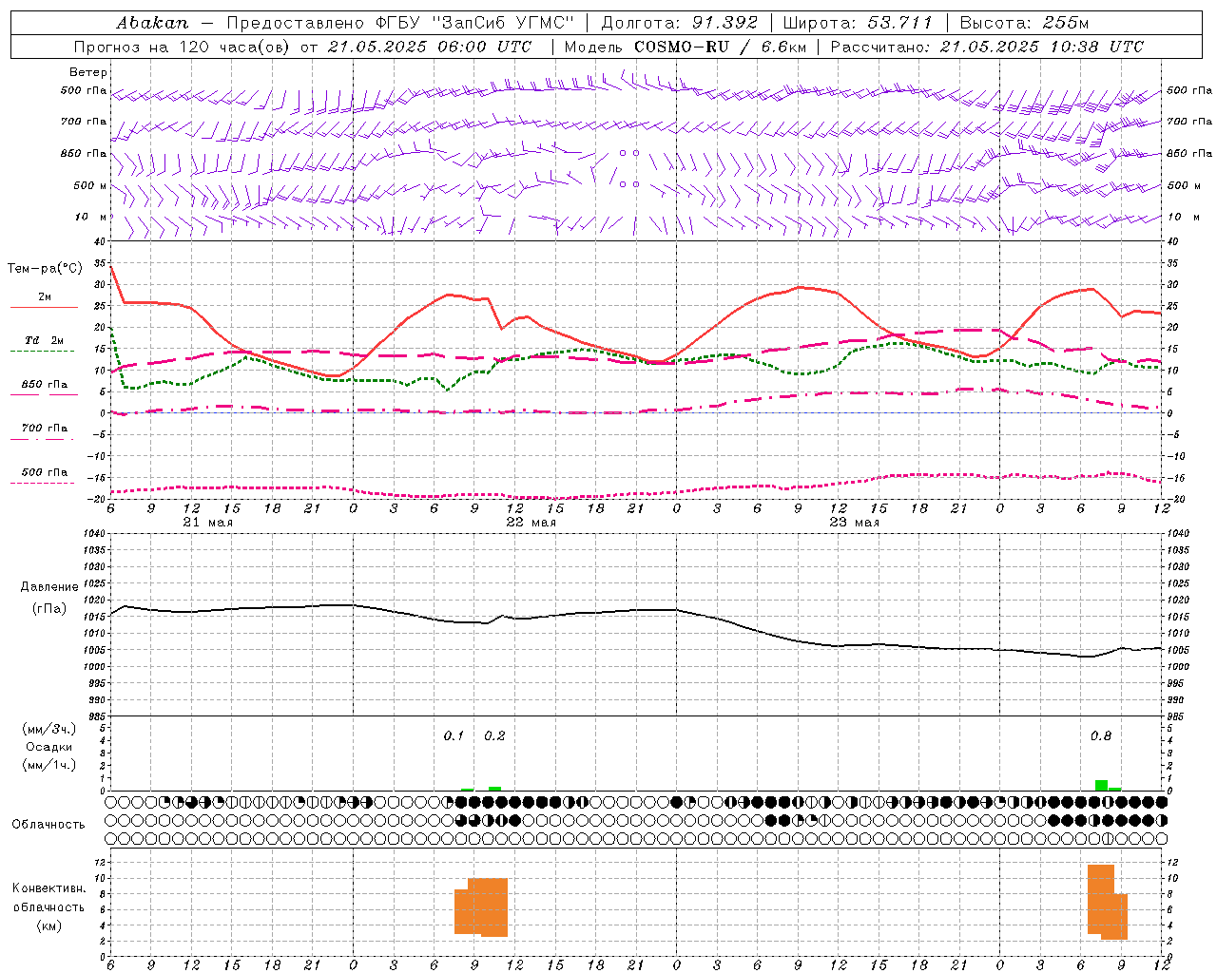This screenshot has width=1217, height=973.
Task: Click the 'Модель COSMO-RU / 6.6км' label
Action: (686, 47)
